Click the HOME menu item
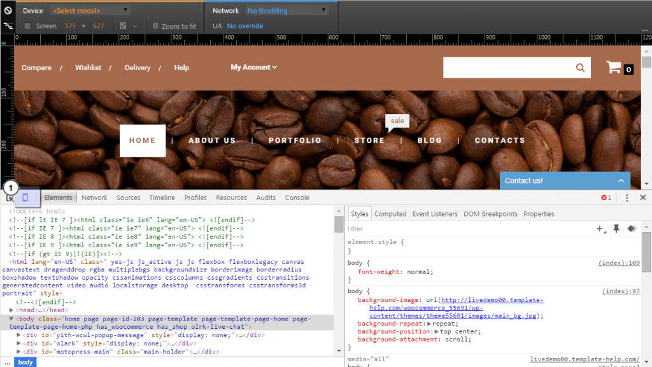This screenshot has height=367, width=652. click(142, 141)
